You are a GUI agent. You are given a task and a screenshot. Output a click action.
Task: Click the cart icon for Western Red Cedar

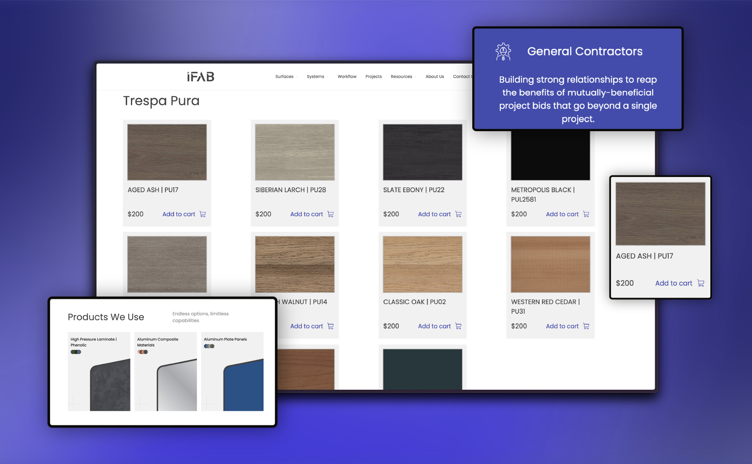click(586, 326)
